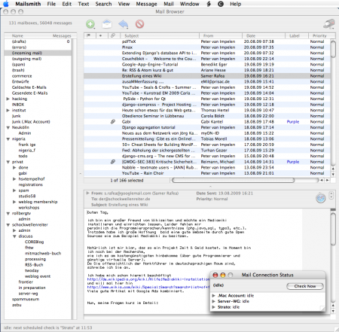Sort messages by From column
339x332 pixels.
(221, 35)
